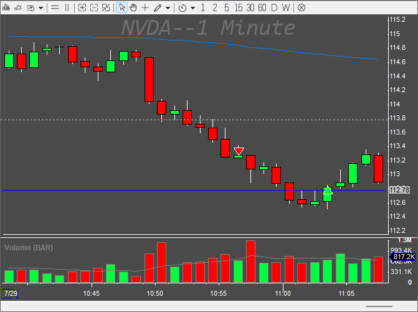Click the chart settings list icon

point(31,8)
